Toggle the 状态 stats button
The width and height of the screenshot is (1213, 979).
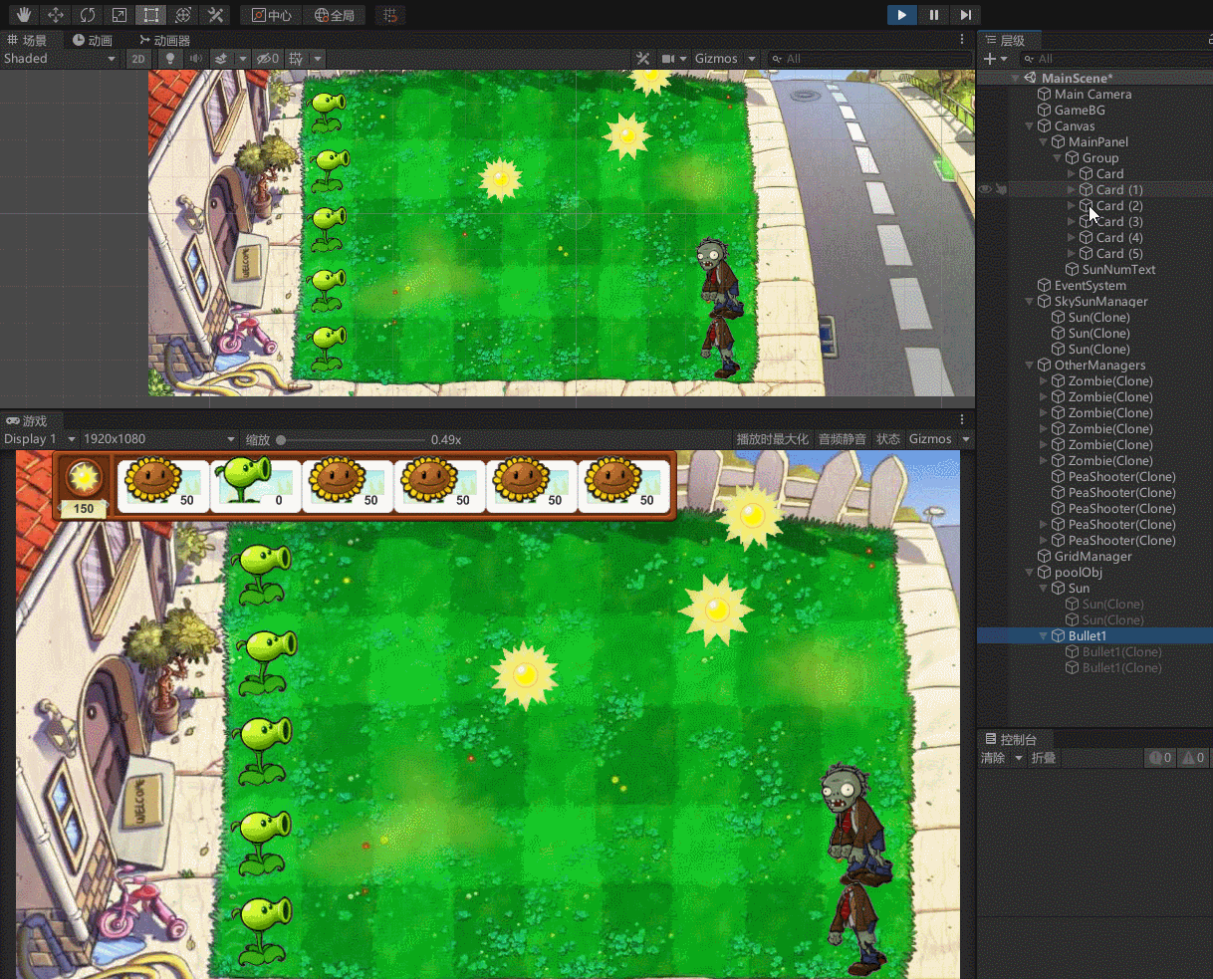coord(888,439)
